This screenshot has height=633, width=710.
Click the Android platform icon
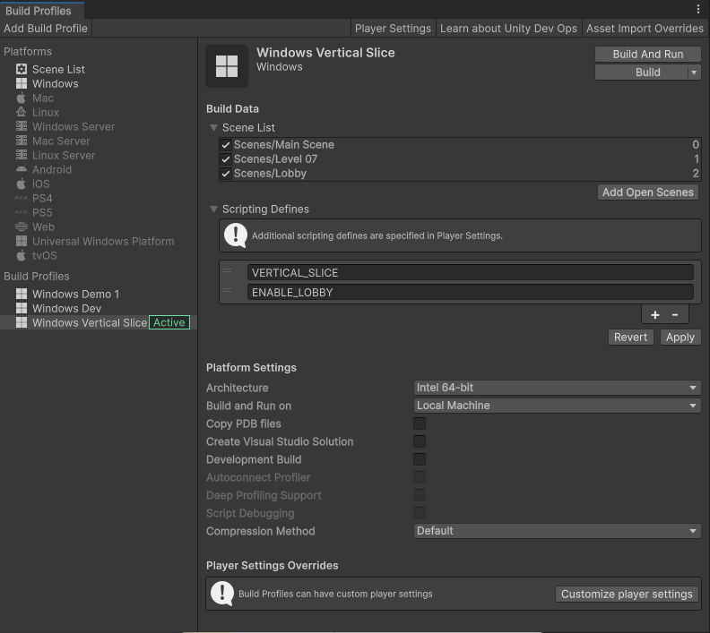[22, 169]
